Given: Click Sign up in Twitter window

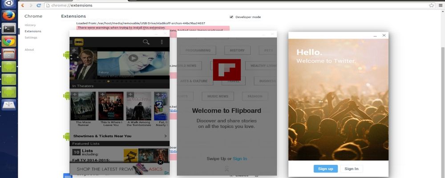Looking at the screenshot, I should [326, 169].
